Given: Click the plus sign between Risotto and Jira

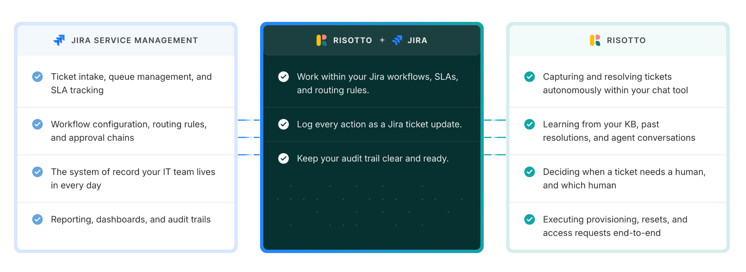Looking at the screenshot, I should (x=382, y=40).
